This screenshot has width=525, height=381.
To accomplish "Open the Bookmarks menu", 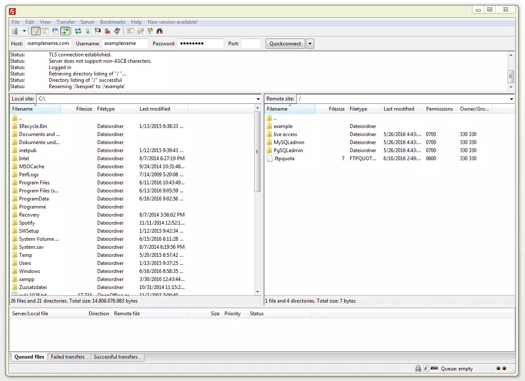I will pyautogui.click(x=112, y=22).
